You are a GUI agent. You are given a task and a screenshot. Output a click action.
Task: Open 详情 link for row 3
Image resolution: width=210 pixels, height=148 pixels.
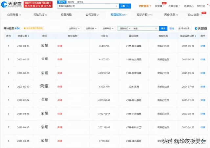[x=202, y=73]
